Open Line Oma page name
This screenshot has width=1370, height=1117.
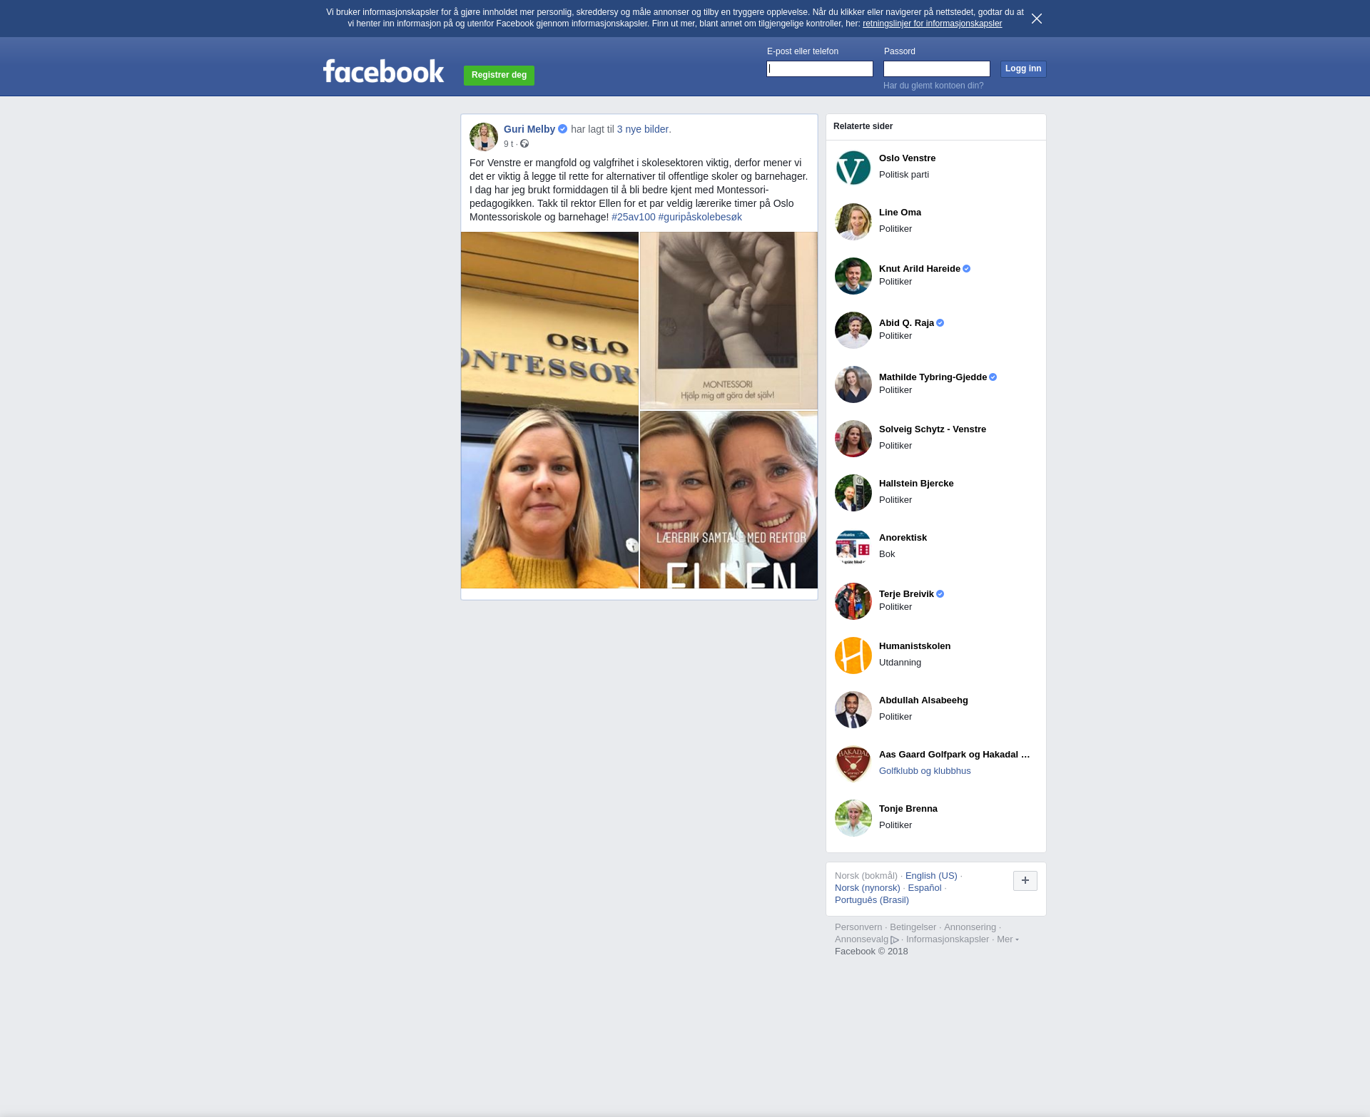(900, 213)
